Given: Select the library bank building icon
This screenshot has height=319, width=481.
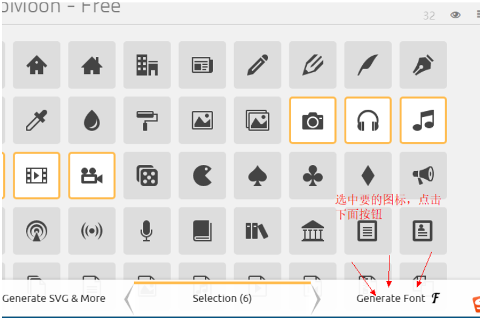Looking at the screenshot, I should coord(312,230).
